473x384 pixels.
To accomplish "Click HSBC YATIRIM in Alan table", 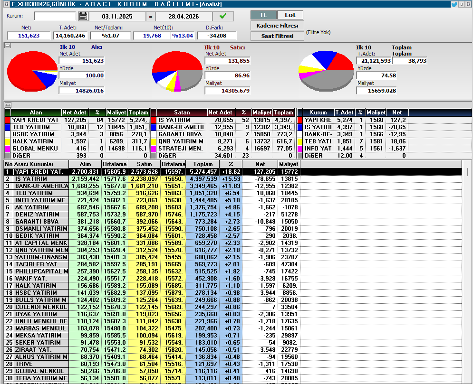I will pyautogui.click(x=33, y=134).
